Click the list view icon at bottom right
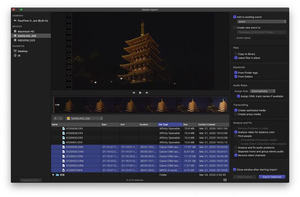This screenshot has height=197, width=300. click(225, 180)
